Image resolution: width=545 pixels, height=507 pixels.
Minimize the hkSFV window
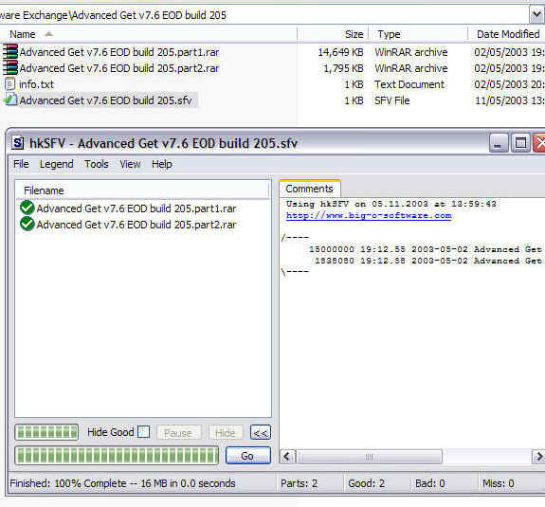click(x=499, y=143)
